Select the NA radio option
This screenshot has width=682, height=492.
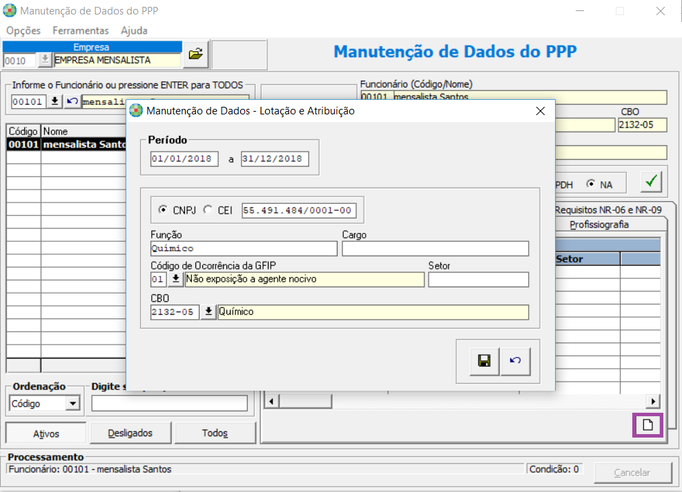[x=590, y=184]
